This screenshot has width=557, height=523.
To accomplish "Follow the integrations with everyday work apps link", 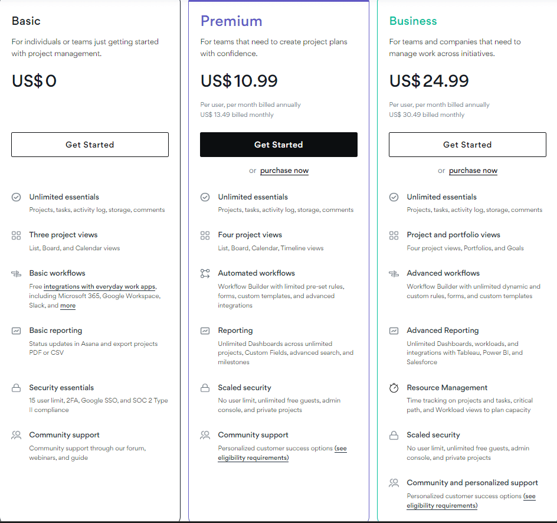I will (x=100, y=286).
